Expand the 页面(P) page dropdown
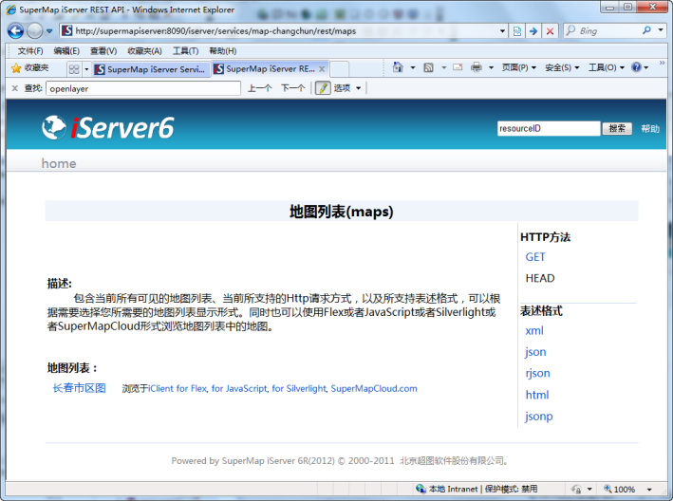 (x=518, y=68)
